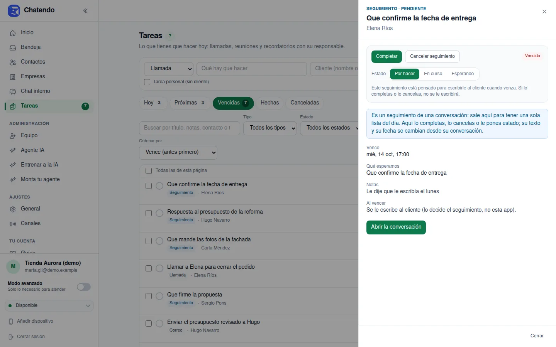This screenshot has width=556, height=347.
Task: Switch to the Canceladas tab
Action: tap(305, 103)
